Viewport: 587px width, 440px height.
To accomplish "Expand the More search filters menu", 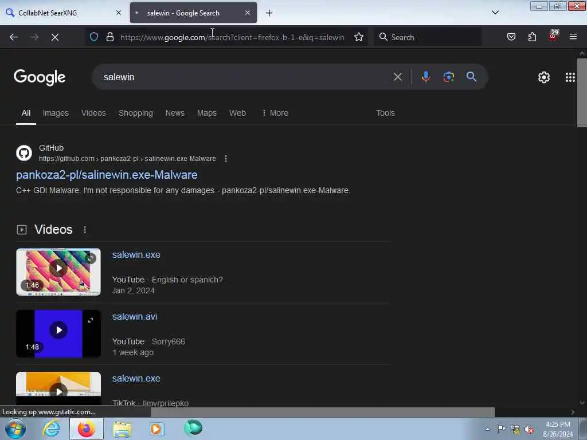I will pyautogui.click(x=275, y=113).
